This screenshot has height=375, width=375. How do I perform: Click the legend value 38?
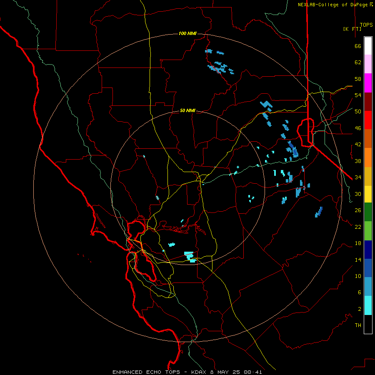tap(358, 161)
